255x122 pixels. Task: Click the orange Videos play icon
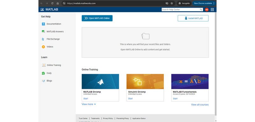[43, 47]
